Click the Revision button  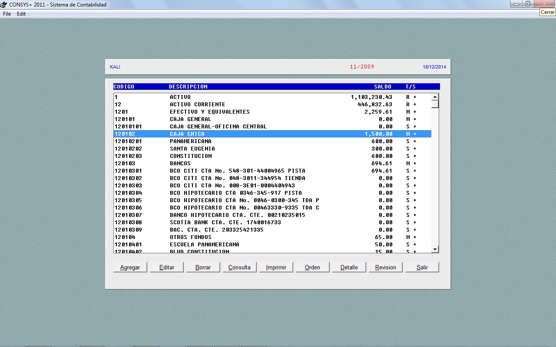[385, 267]
